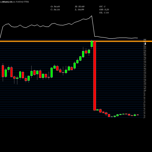Click the OH: 3.25 reading
The width and height of the screenshot is (152, 152).
pos(104,10)
